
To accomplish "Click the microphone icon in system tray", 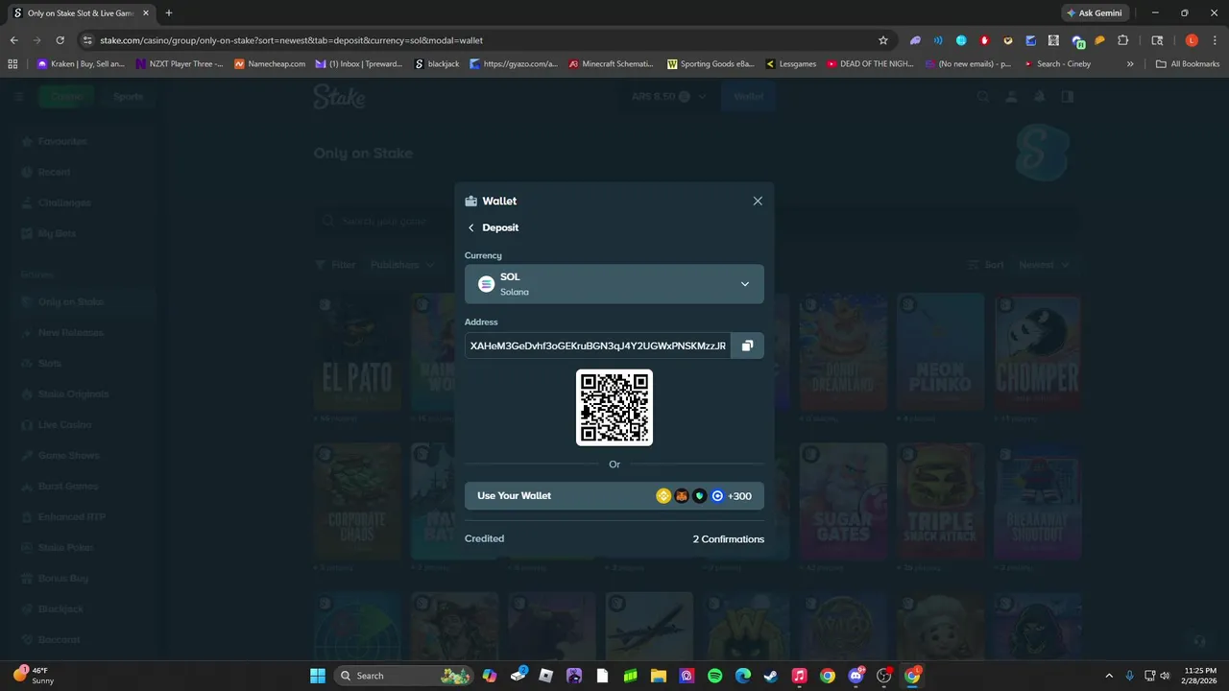I will [1130, 676].
